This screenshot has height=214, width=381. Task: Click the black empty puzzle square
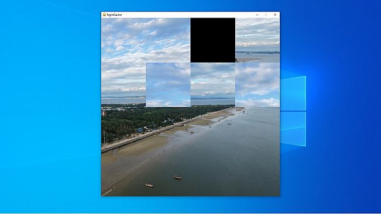click(x=213, y=40)
